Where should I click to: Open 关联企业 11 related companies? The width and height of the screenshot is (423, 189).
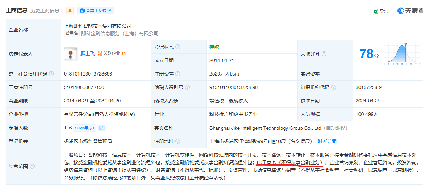click(112, 53)
